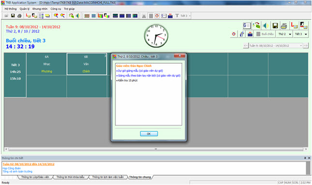The width and height of the screenshot is (312, 185).
Task: Select the 6A Nhạc Phương timetable cell
Action: pos(46,64)
